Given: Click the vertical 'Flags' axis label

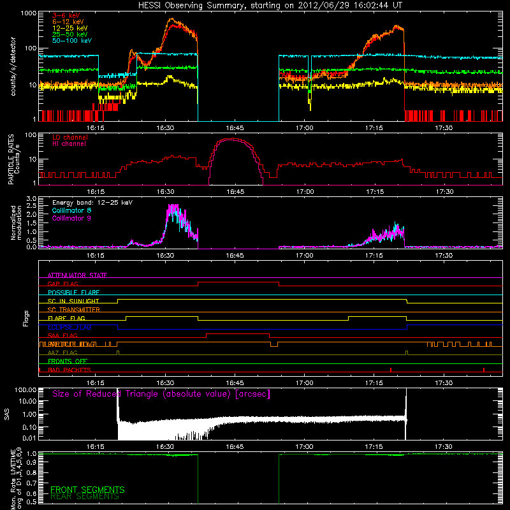Looking at the screenshot, I should [26, 318].
